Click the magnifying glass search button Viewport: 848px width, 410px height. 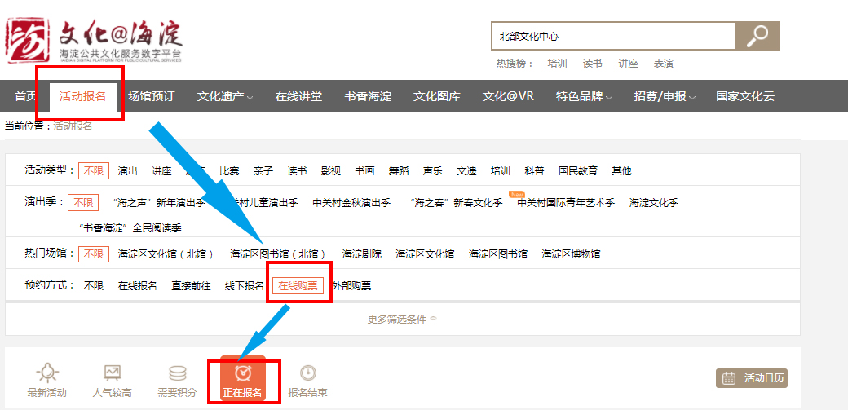coord(757,36)
